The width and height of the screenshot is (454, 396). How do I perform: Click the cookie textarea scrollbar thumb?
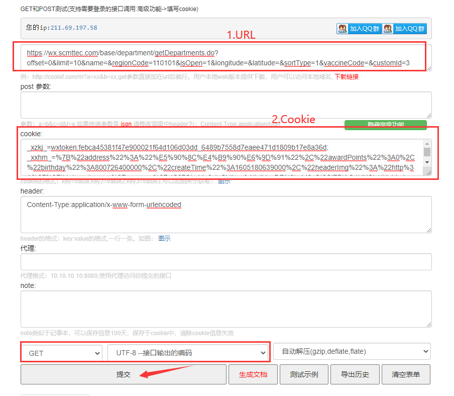point(427,152)
